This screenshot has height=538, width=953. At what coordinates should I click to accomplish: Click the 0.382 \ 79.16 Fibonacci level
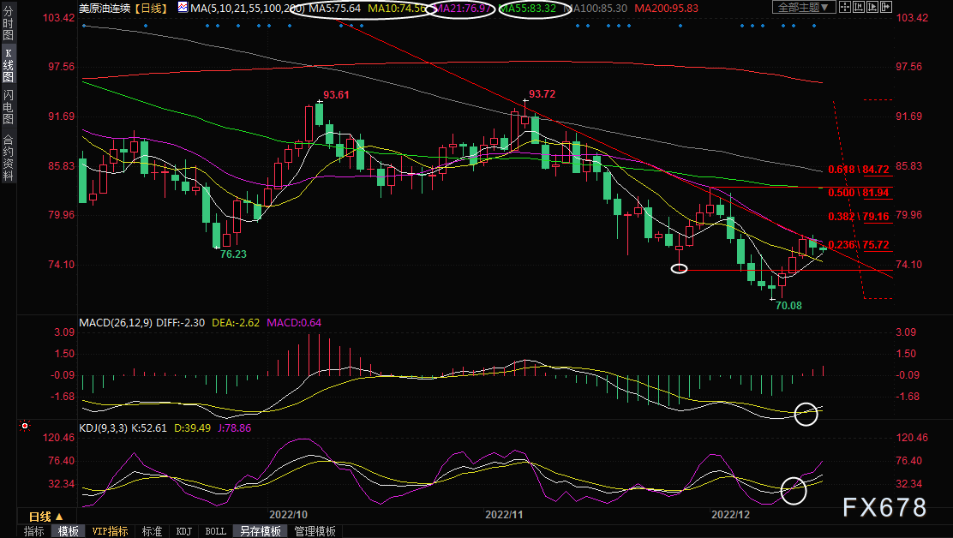click(x=859, y=216)
